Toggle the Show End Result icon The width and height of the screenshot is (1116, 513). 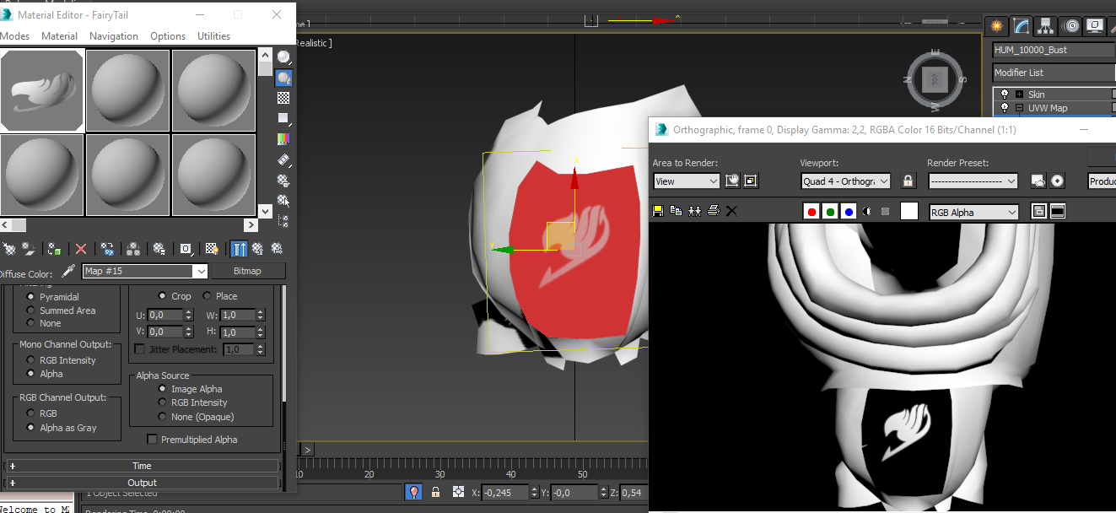pos(240,249)
